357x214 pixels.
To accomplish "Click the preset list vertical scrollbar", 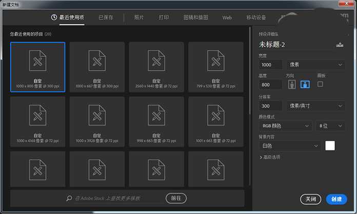I will (250, 71).
